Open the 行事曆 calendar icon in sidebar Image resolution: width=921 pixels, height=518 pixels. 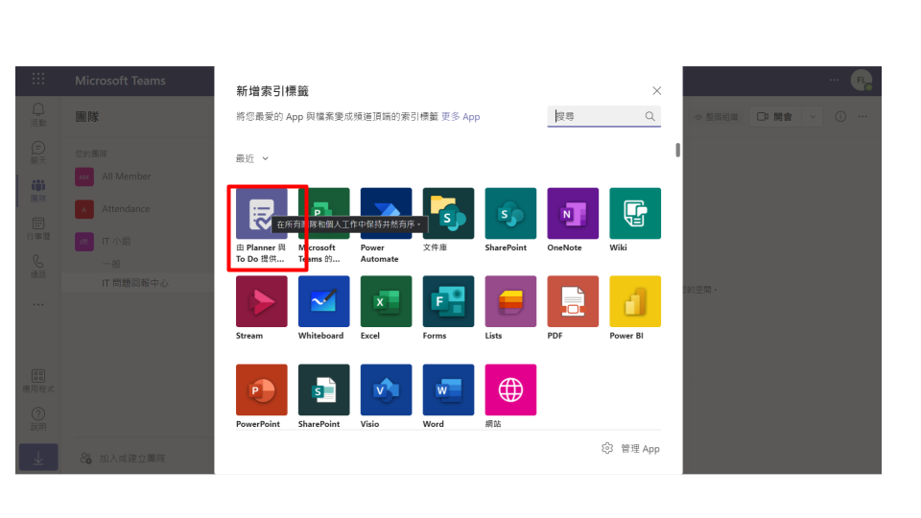(x=38, y=228)
